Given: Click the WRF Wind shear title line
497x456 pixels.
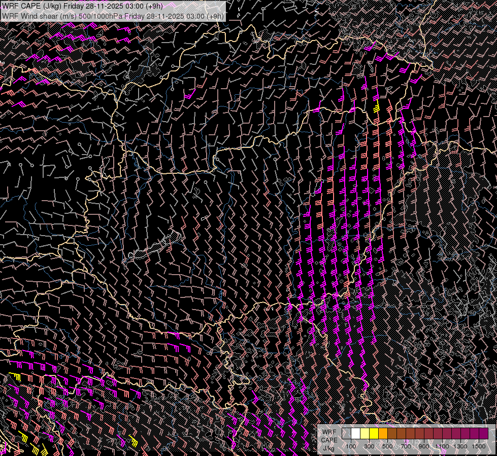Looking at the screenshot, I should 113,16.
